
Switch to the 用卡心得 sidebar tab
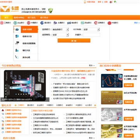[x=26, y=57]
